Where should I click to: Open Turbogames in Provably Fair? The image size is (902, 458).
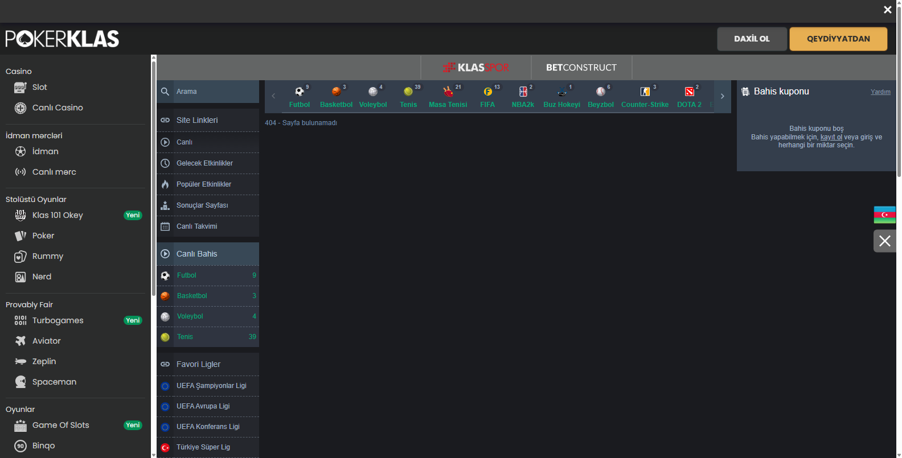coord(78,320)
